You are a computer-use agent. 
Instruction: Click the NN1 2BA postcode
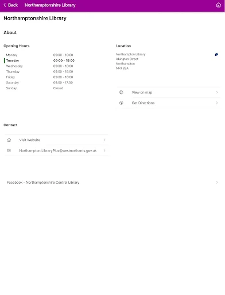tap(122, 69)
